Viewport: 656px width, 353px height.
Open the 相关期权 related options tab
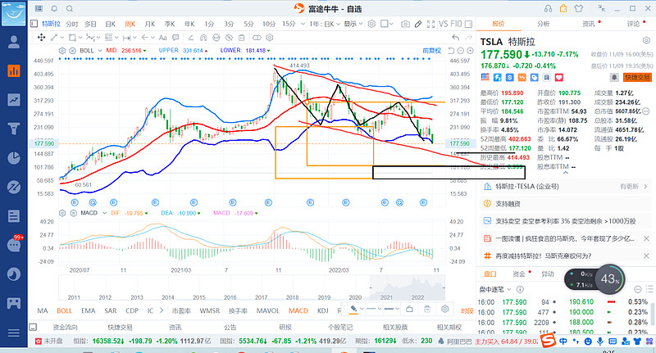[449, 327]
